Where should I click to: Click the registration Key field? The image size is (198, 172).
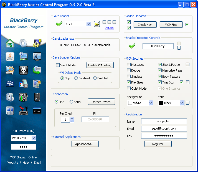pos(164,136)
